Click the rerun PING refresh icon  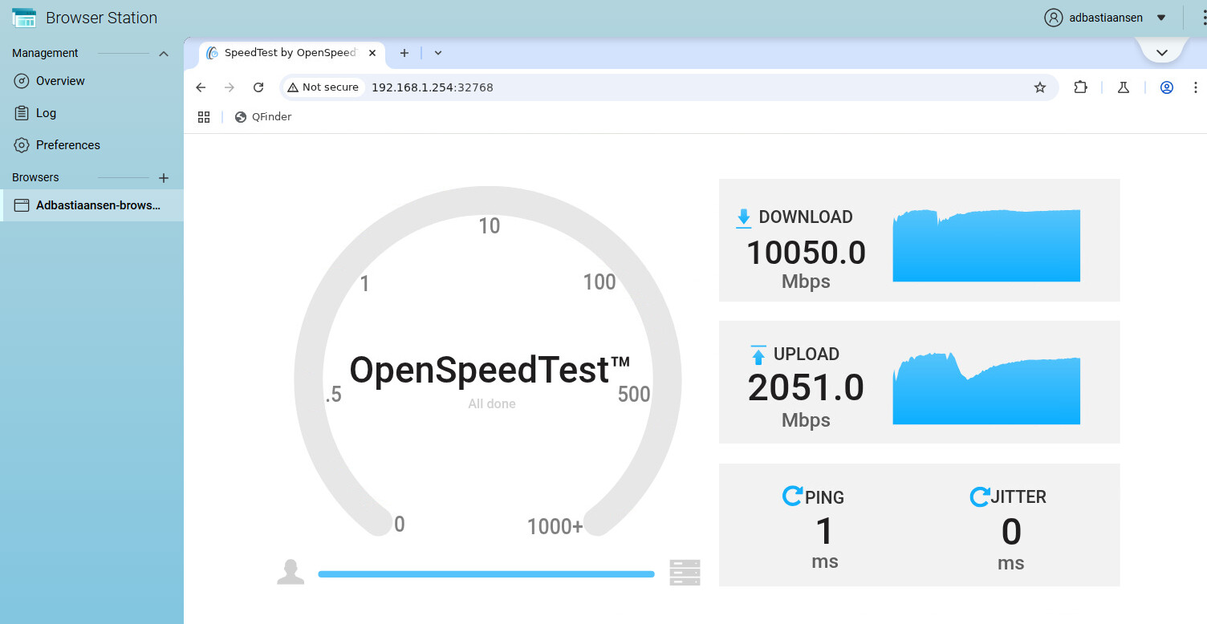tap(792, 496)
